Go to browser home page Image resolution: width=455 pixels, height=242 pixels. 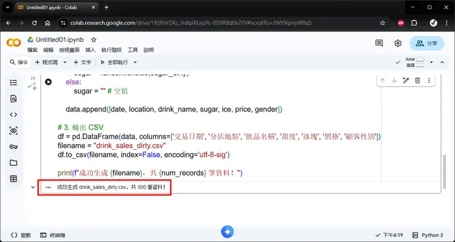(47, 23)
